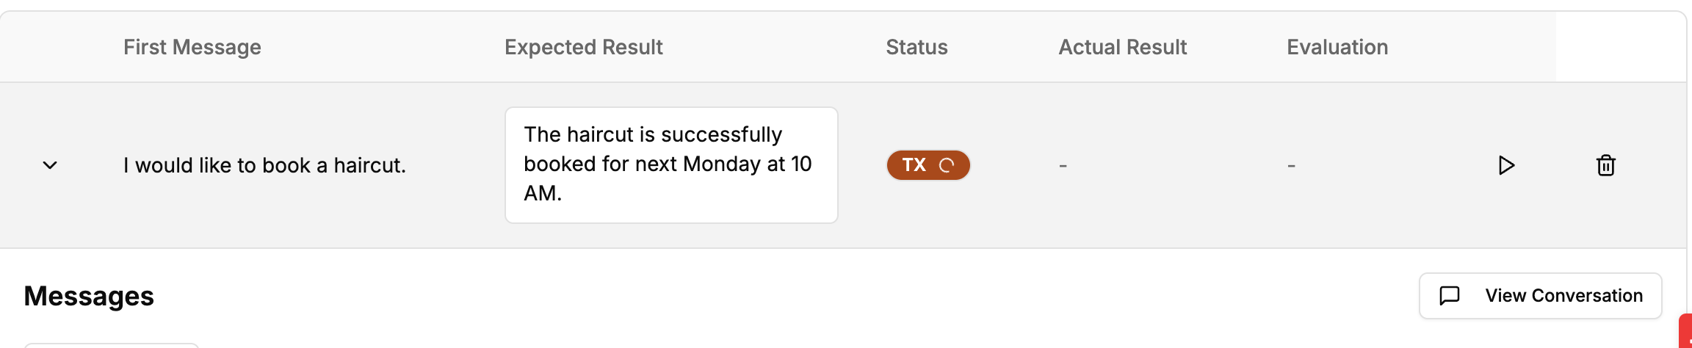The image size is (1692, 348).
Task: Click the loading spinner inside the status badge
Action: 947,165
